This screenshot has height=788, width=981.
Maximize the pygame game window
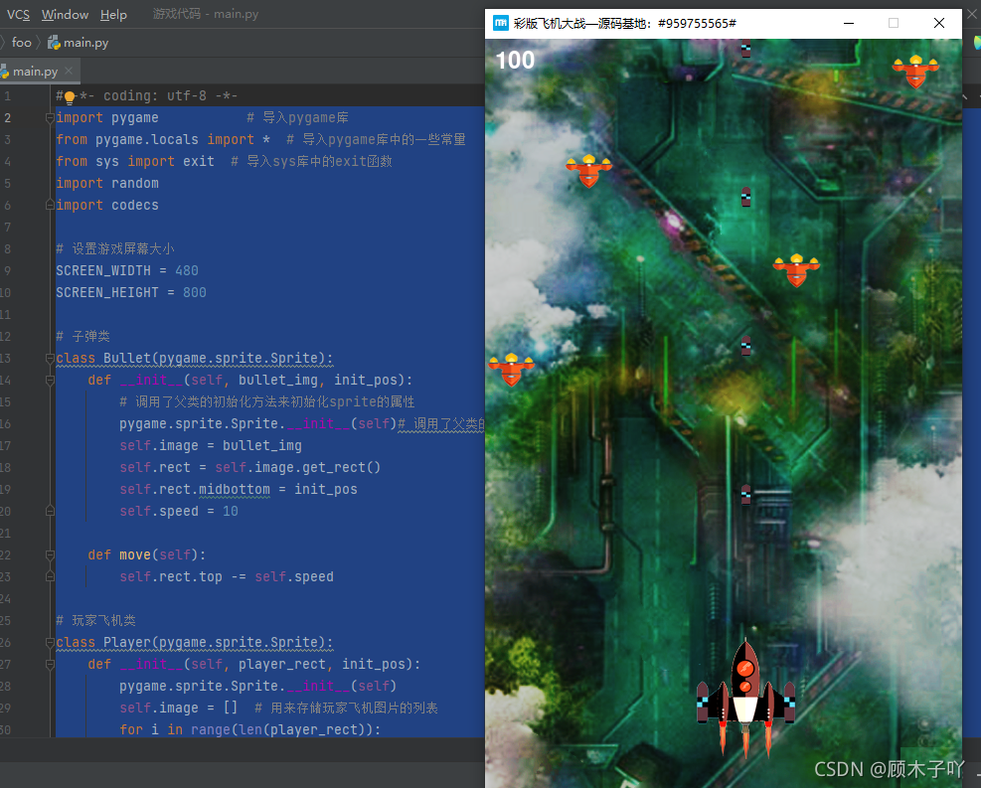(x=893, y=22)
